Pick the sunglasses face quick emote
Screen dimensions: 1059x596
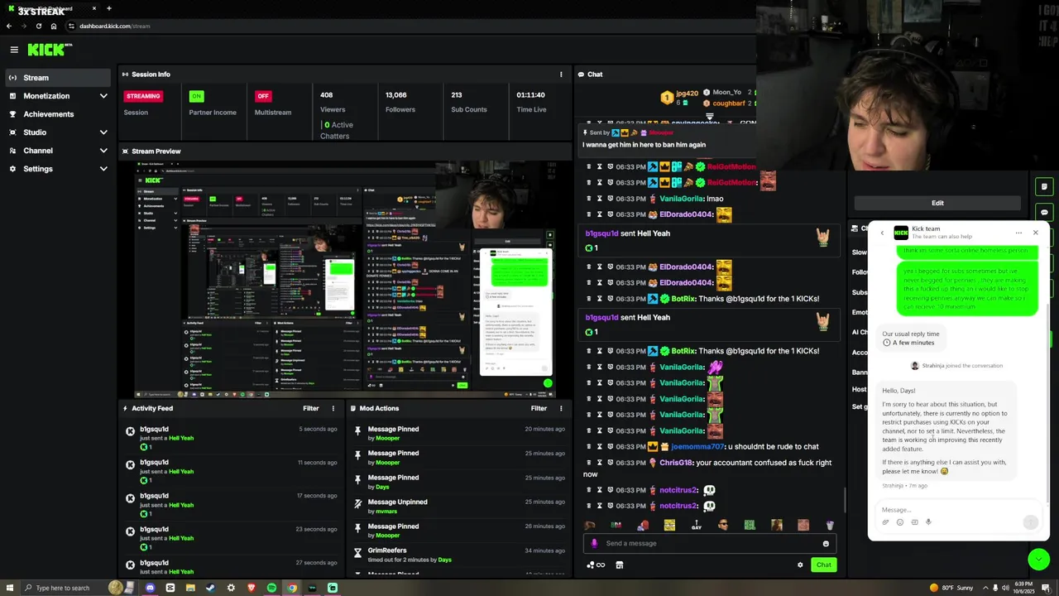(723, 525)
